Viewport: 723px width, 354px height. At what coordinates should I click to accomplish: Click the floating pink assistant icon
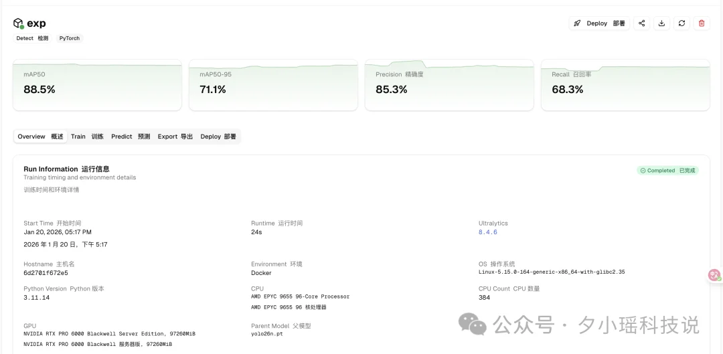tap(714, 274)
